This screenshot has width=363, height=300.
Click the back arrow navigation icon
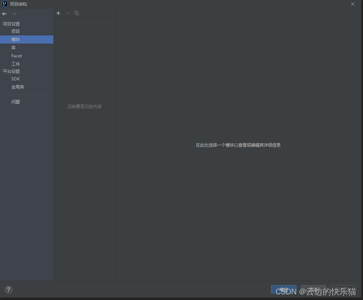(x=4, y=14)
